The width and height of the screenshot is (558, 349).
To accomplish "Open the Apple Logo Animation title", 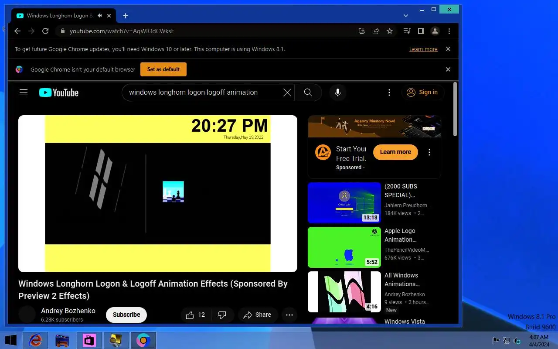I will coord(401,235).
